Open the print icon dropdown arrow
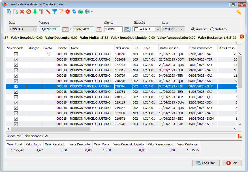Screen dimensions: 248x172 coord(92,12)
